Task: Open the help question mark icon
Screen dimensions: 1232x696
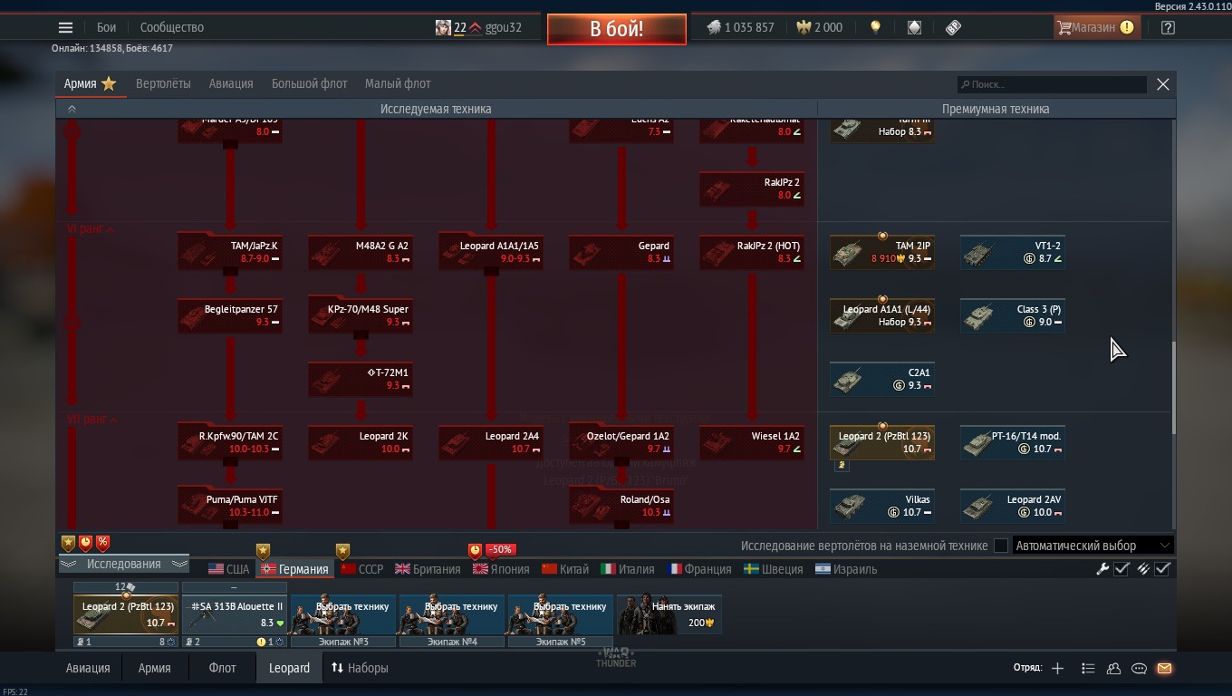Action: 1168,27
